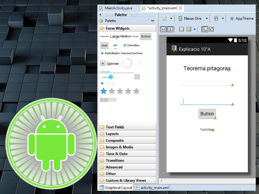Click the warning icon next to Teorema pitagoras
The height and width of the screenshot is (194, 259).
click(229, 70)
